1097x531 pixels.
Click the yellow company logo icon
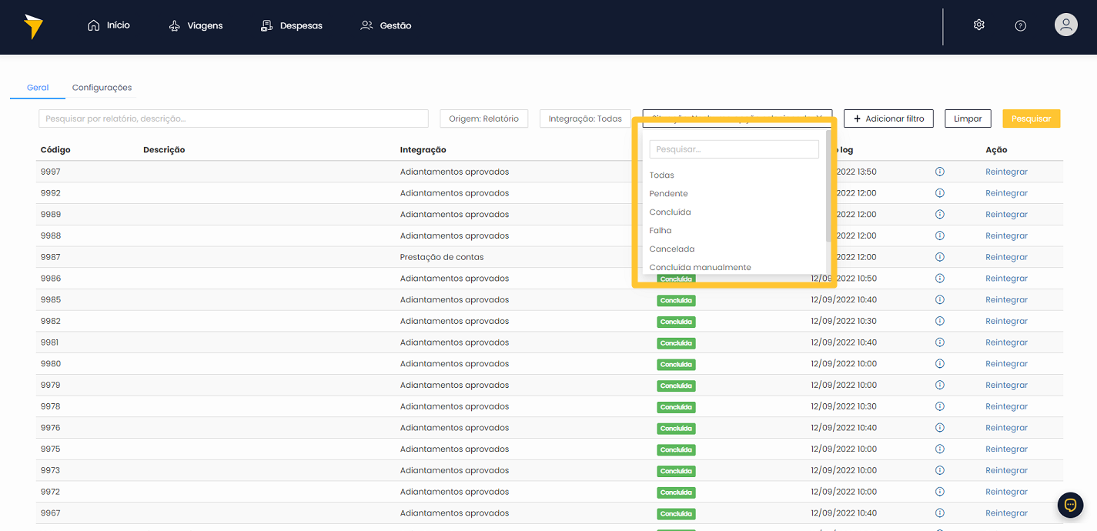click(33, 26)
